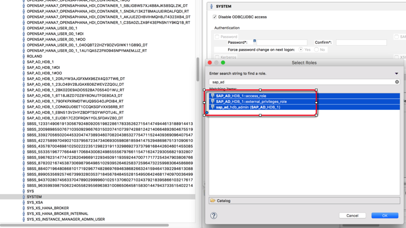Select user SAP_AD_HDB_1#OO
Screen dimensions: 406x228
(44, 73)
